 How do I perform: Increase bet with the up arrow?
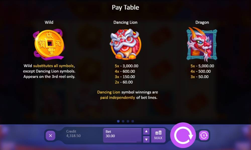146,131
